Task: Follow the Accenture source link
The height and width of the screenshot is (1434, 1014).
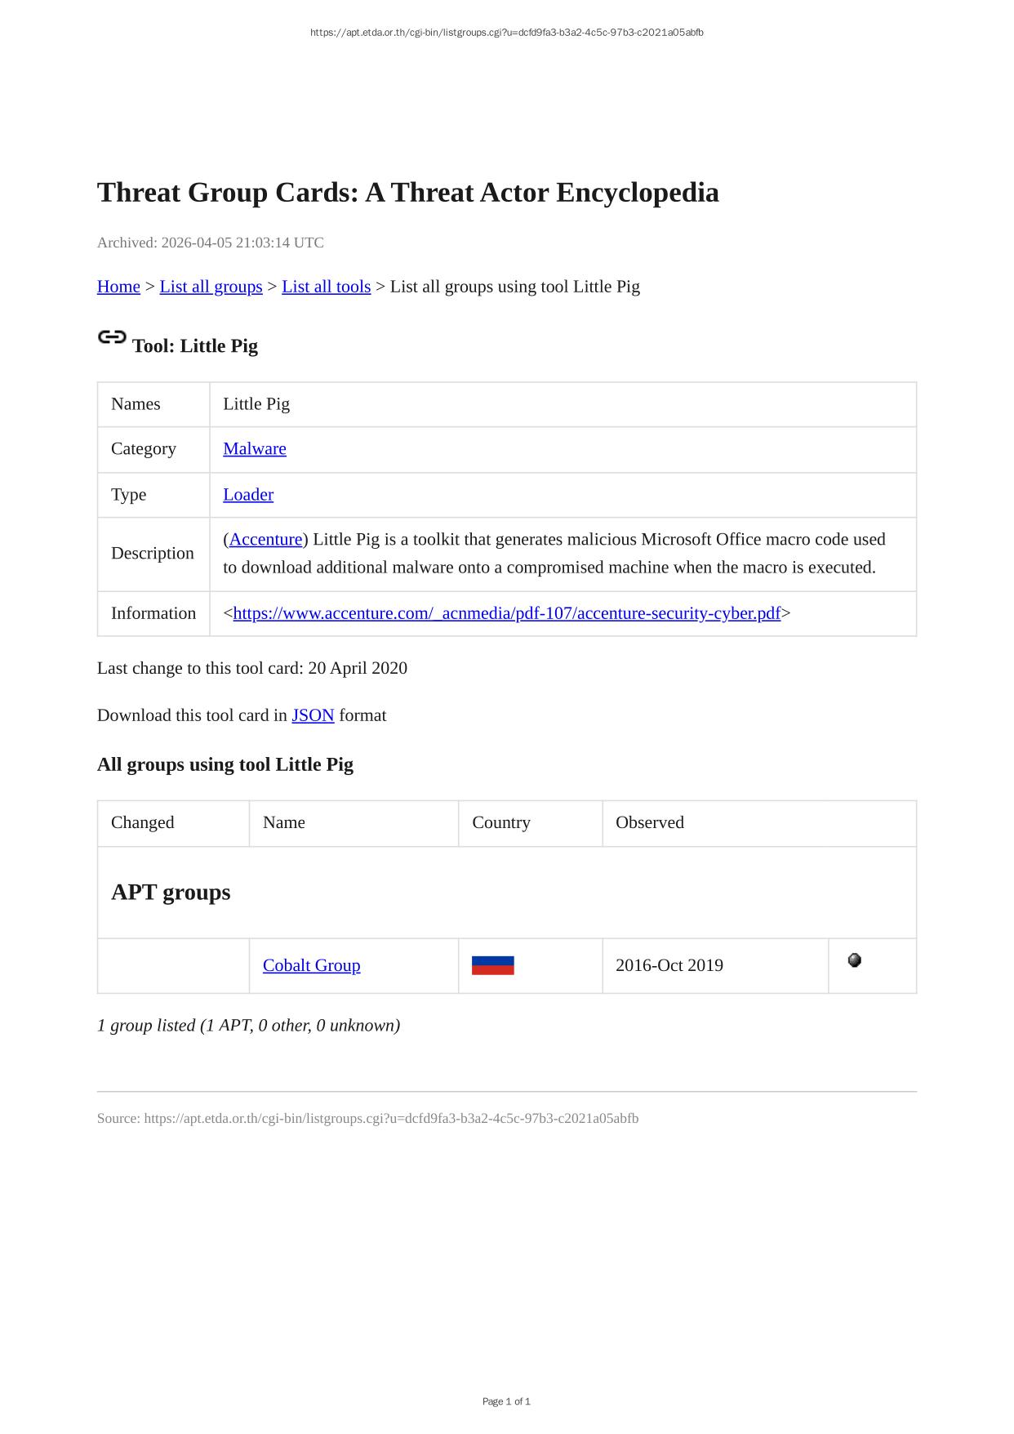Action: pos(265,540)
